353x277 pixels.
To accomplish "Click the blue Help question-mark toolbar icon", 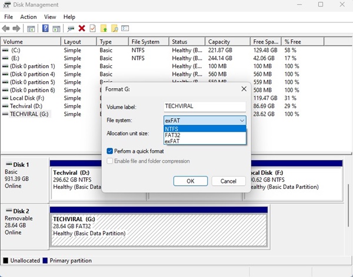I will coord(45,28).
